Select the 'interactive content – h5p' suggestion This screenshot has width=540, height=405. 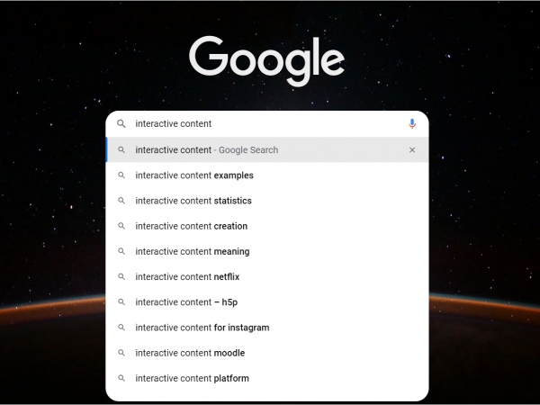[185, 302]
